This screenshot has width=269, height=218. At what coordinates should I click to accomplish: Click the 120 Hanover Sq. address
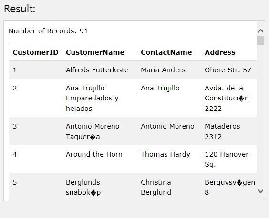coord(227,159)
